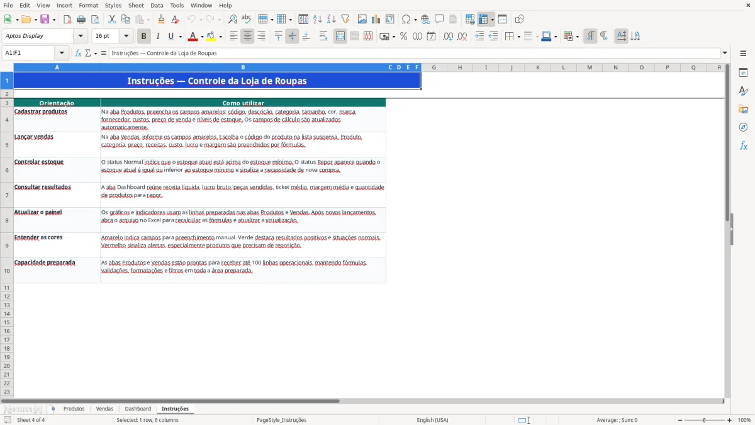This screenshot has width=755, height=425.
Task: Expand the font size dropdown
Action: (x=126, y=37)
